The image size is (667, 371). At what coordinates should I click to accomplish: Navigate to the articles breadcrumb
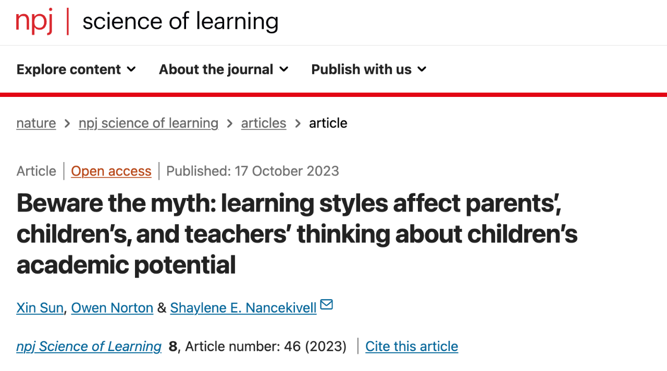(264, 123)
